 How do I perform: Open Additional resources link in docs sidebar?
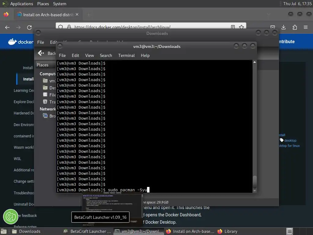[24, 170]
